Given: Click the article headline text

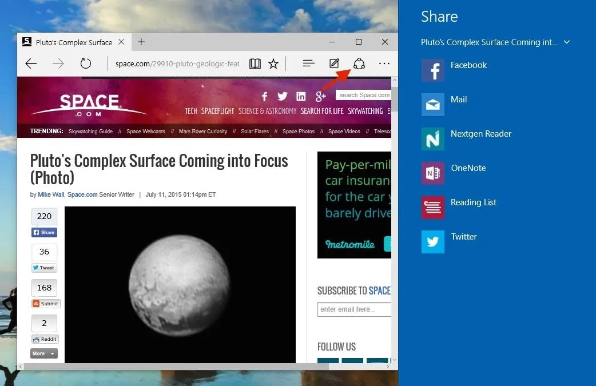Looking at the screenshot, I should [159, 169].
